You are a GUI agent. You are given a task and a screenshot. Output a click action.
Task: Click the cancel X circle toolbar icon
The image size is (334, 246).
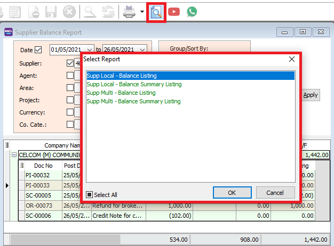69,11
